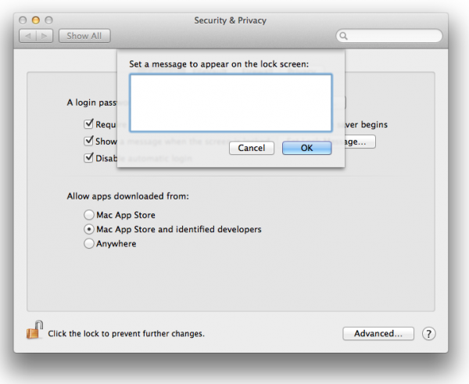469x384 pixels.
Task: Toggle the Show a message checkbox
Action: point(88,140)
